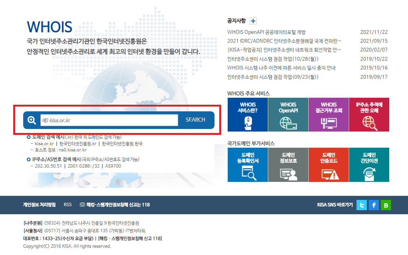The image size is (408, 255).
Task: Open the KISA Facebook icon
Action: click(374, 205)
